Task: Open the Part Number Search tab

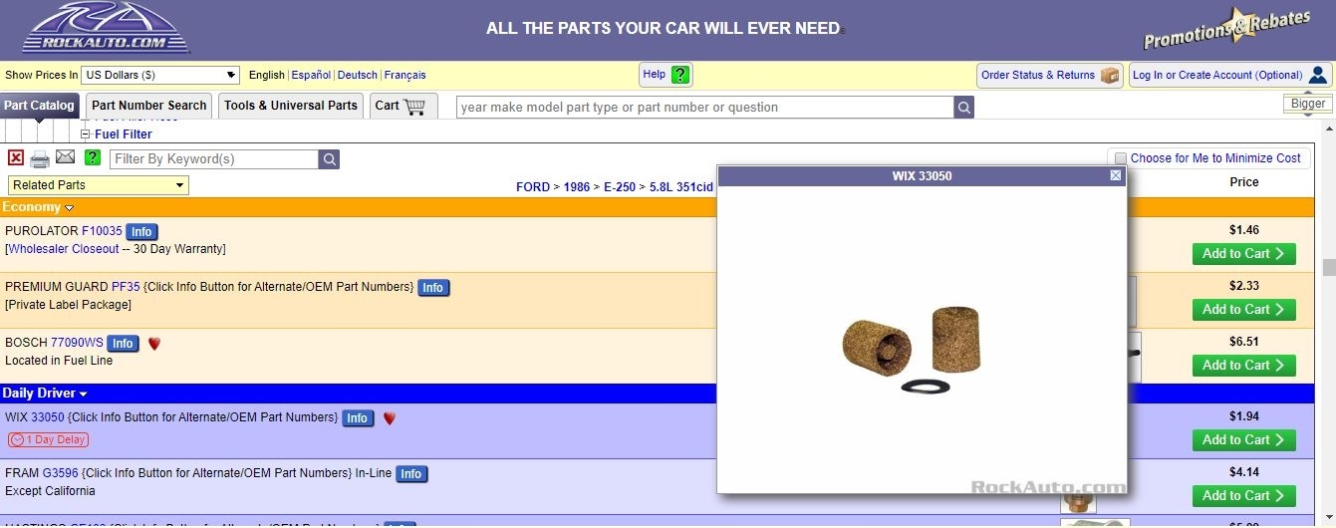Action: 149,106
